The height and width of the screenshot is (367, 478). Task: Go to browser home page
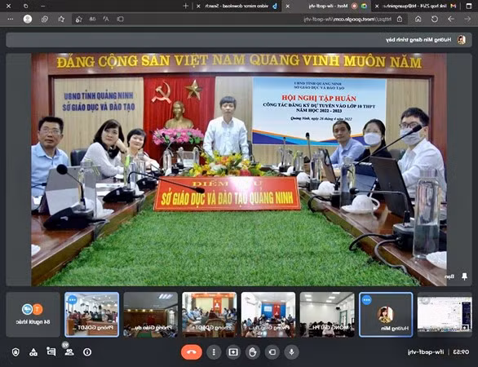418,19
